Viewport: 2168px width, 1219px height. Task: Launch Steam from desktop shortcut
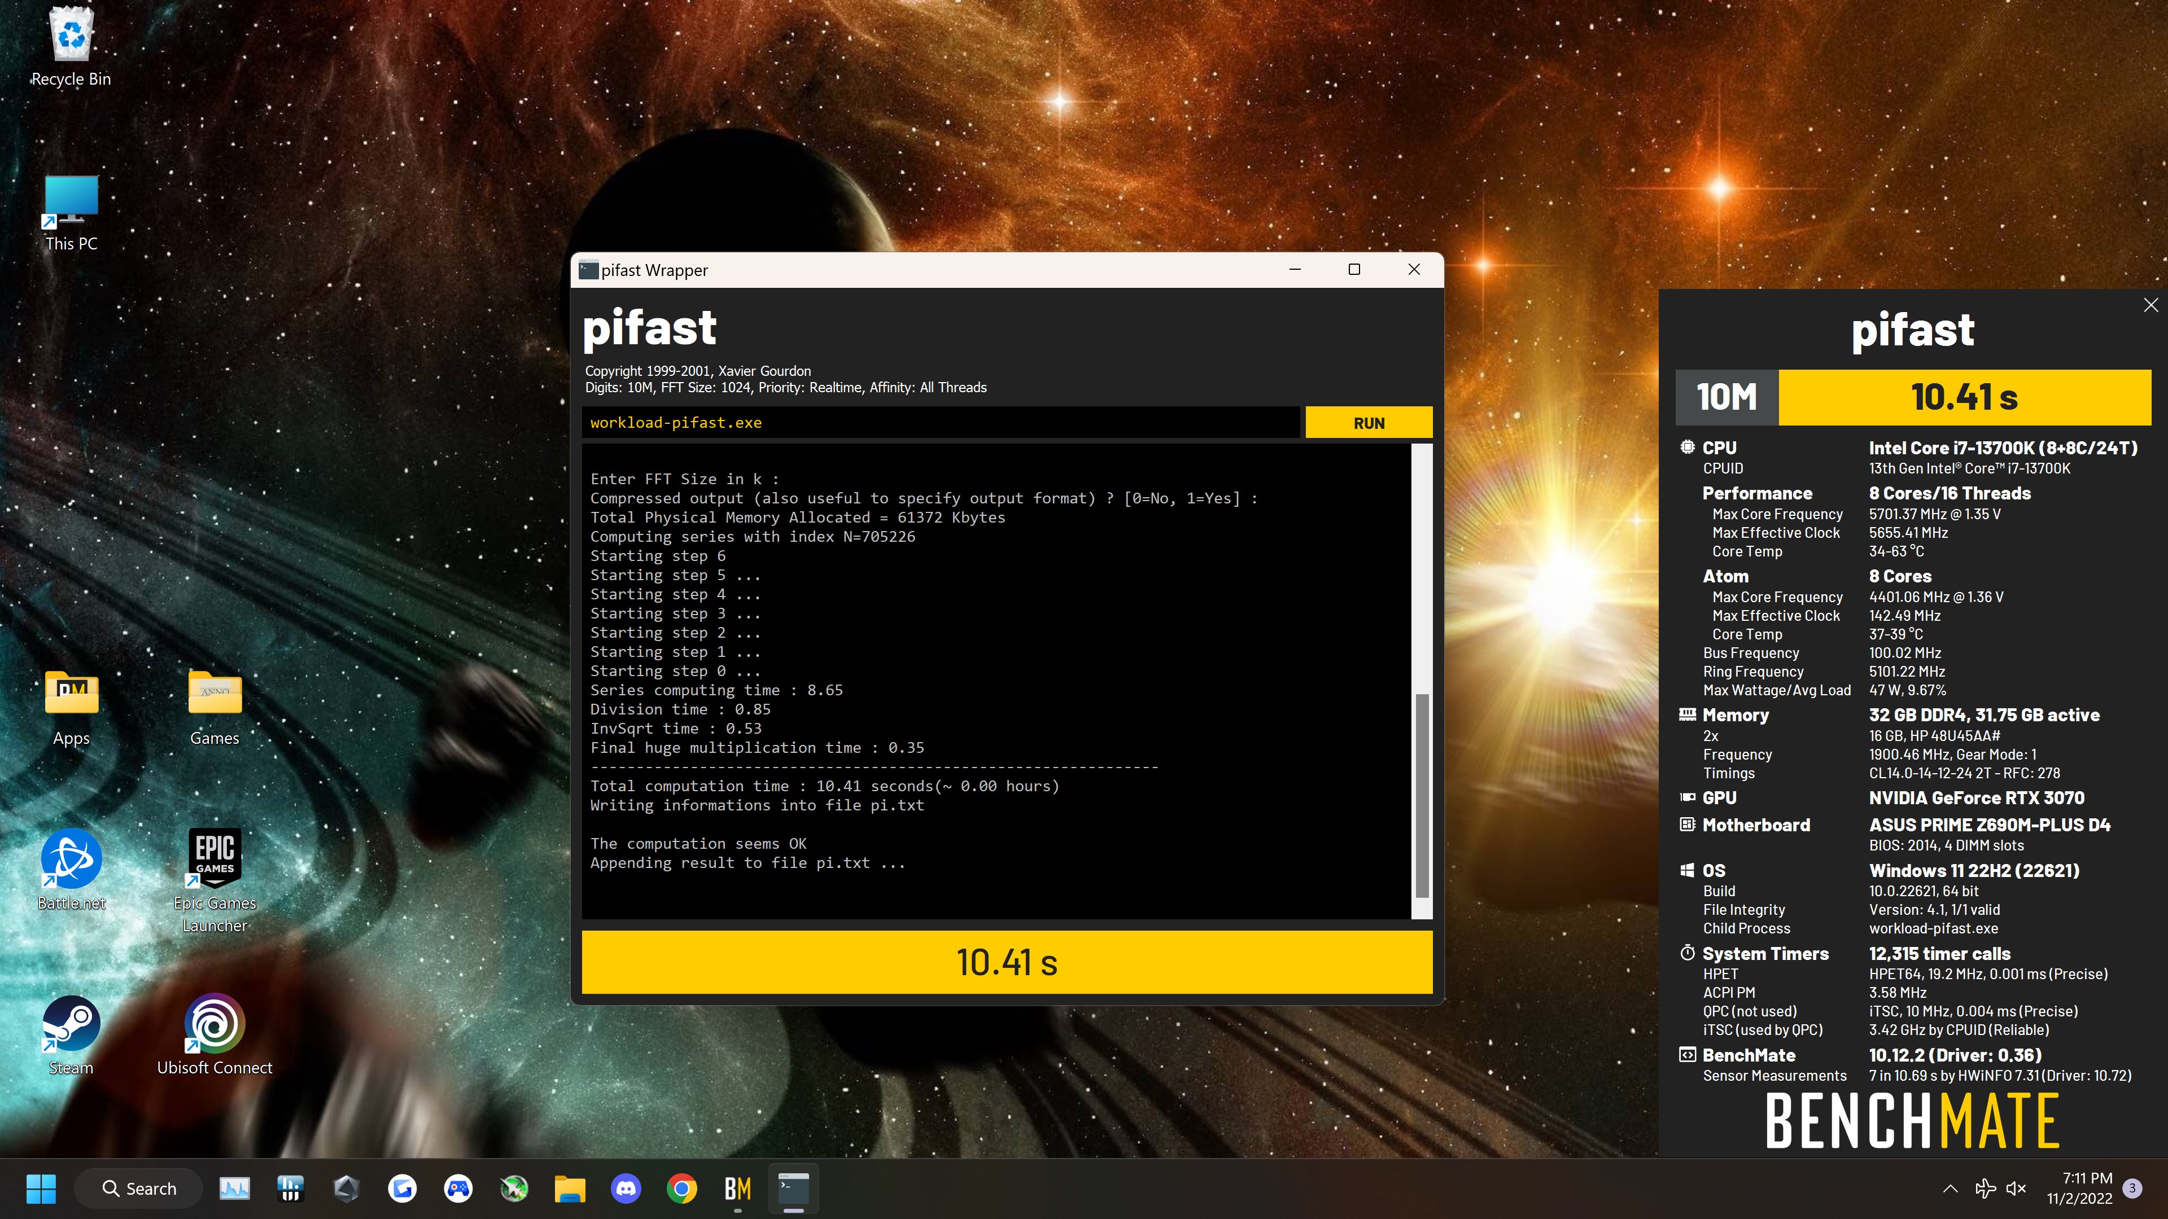(72, 1036)
